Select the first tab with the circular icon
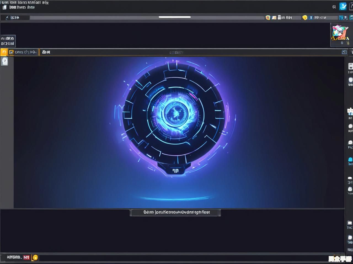The image size is (353, 264). coord(23,52)
